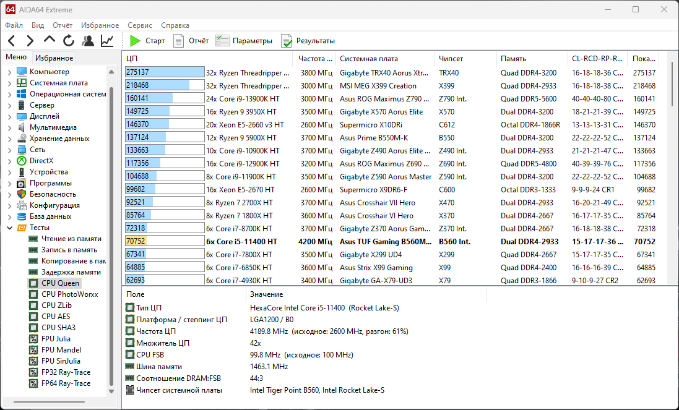This screenshot has width=679, height=410.
Task: Expand the Хранение данных tree node
Action: coord(9,139)
